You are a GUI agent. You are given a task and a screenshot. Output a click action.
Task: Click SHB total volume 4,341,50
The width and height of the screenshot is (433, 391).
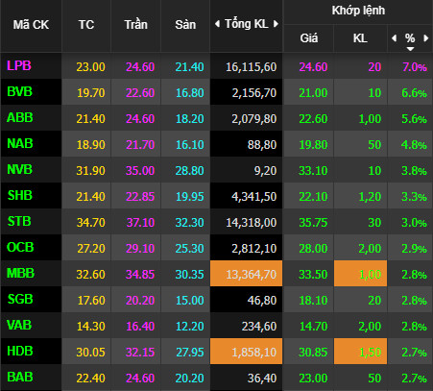click(254, 197)
